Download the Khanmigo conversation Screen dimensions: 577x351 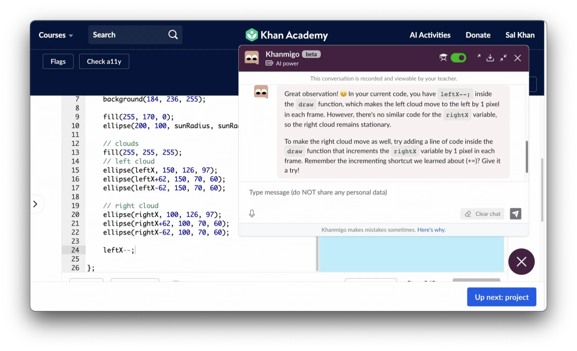coord(490,58)
